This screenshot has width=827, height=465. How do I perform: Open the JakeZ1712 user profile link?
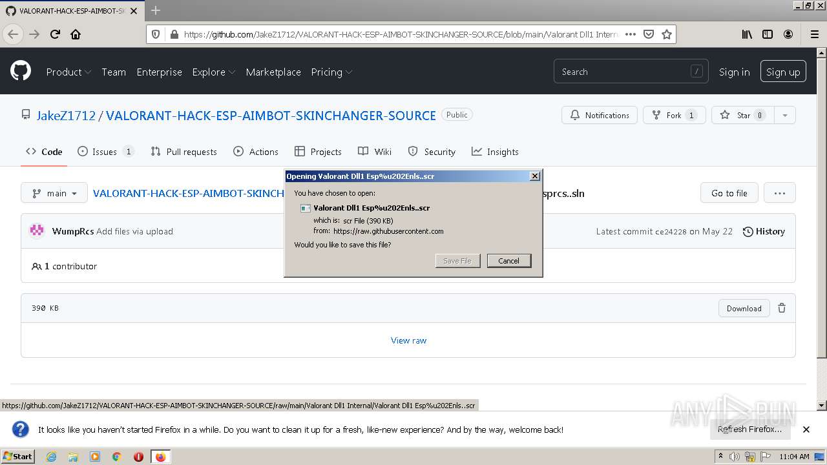[x=66, y=116]
